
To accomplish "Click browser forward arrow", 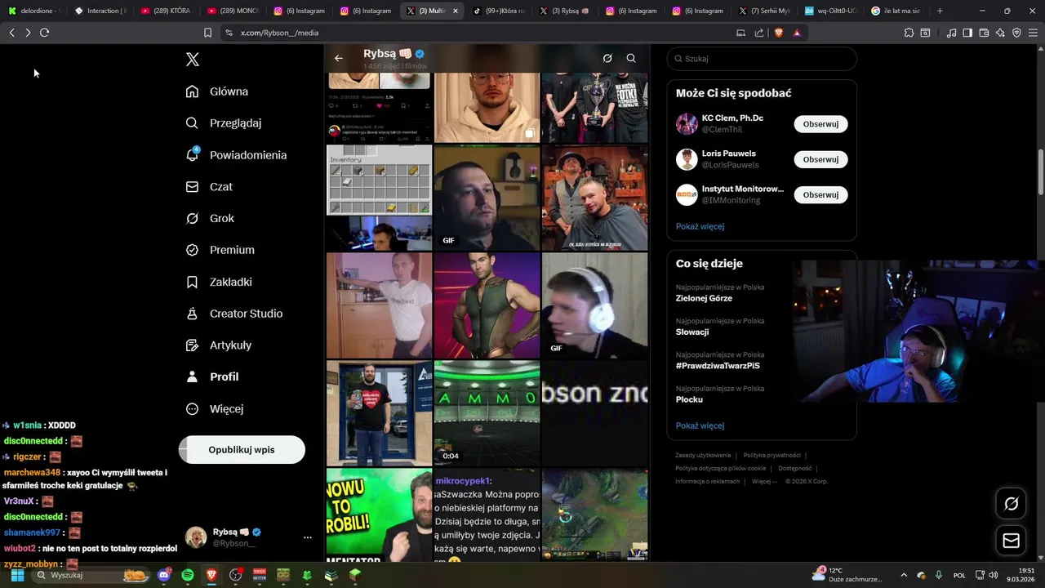I will (28, 33).
